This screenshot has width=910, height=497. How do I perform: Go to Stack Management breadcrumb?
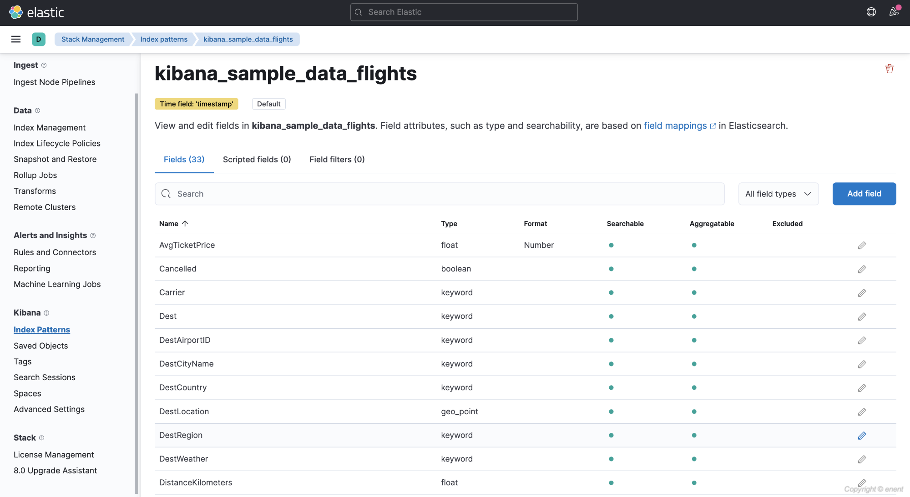93,39
